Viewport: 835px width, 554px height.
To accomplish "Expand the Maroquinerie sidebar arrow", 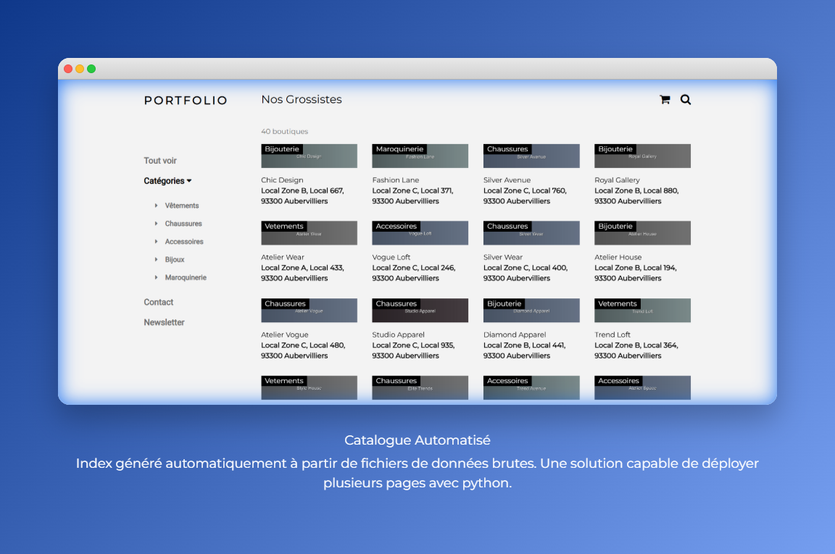I will 156,277.
